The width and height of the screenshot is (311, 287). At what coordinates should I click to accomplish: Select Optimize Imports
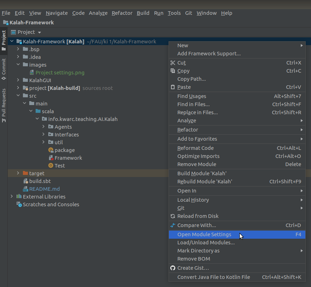pyautogui.click(x=237, y=156)
